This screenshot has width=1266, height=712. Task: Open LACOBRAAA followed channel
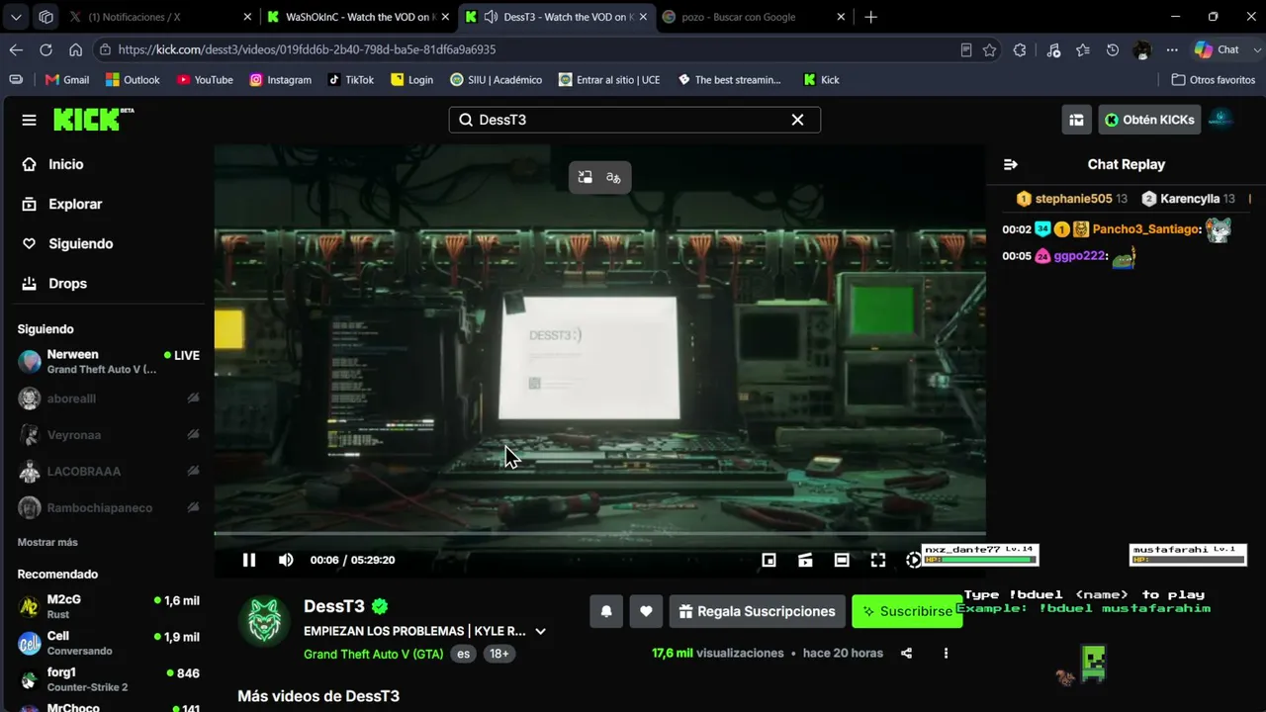pyautogui.click(x=109, y=472)
